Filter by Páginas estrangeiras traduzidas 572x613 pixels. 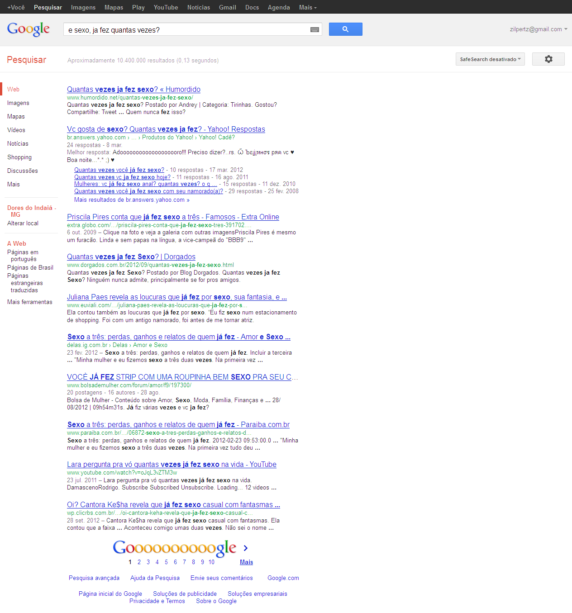[x=25, y=283]
